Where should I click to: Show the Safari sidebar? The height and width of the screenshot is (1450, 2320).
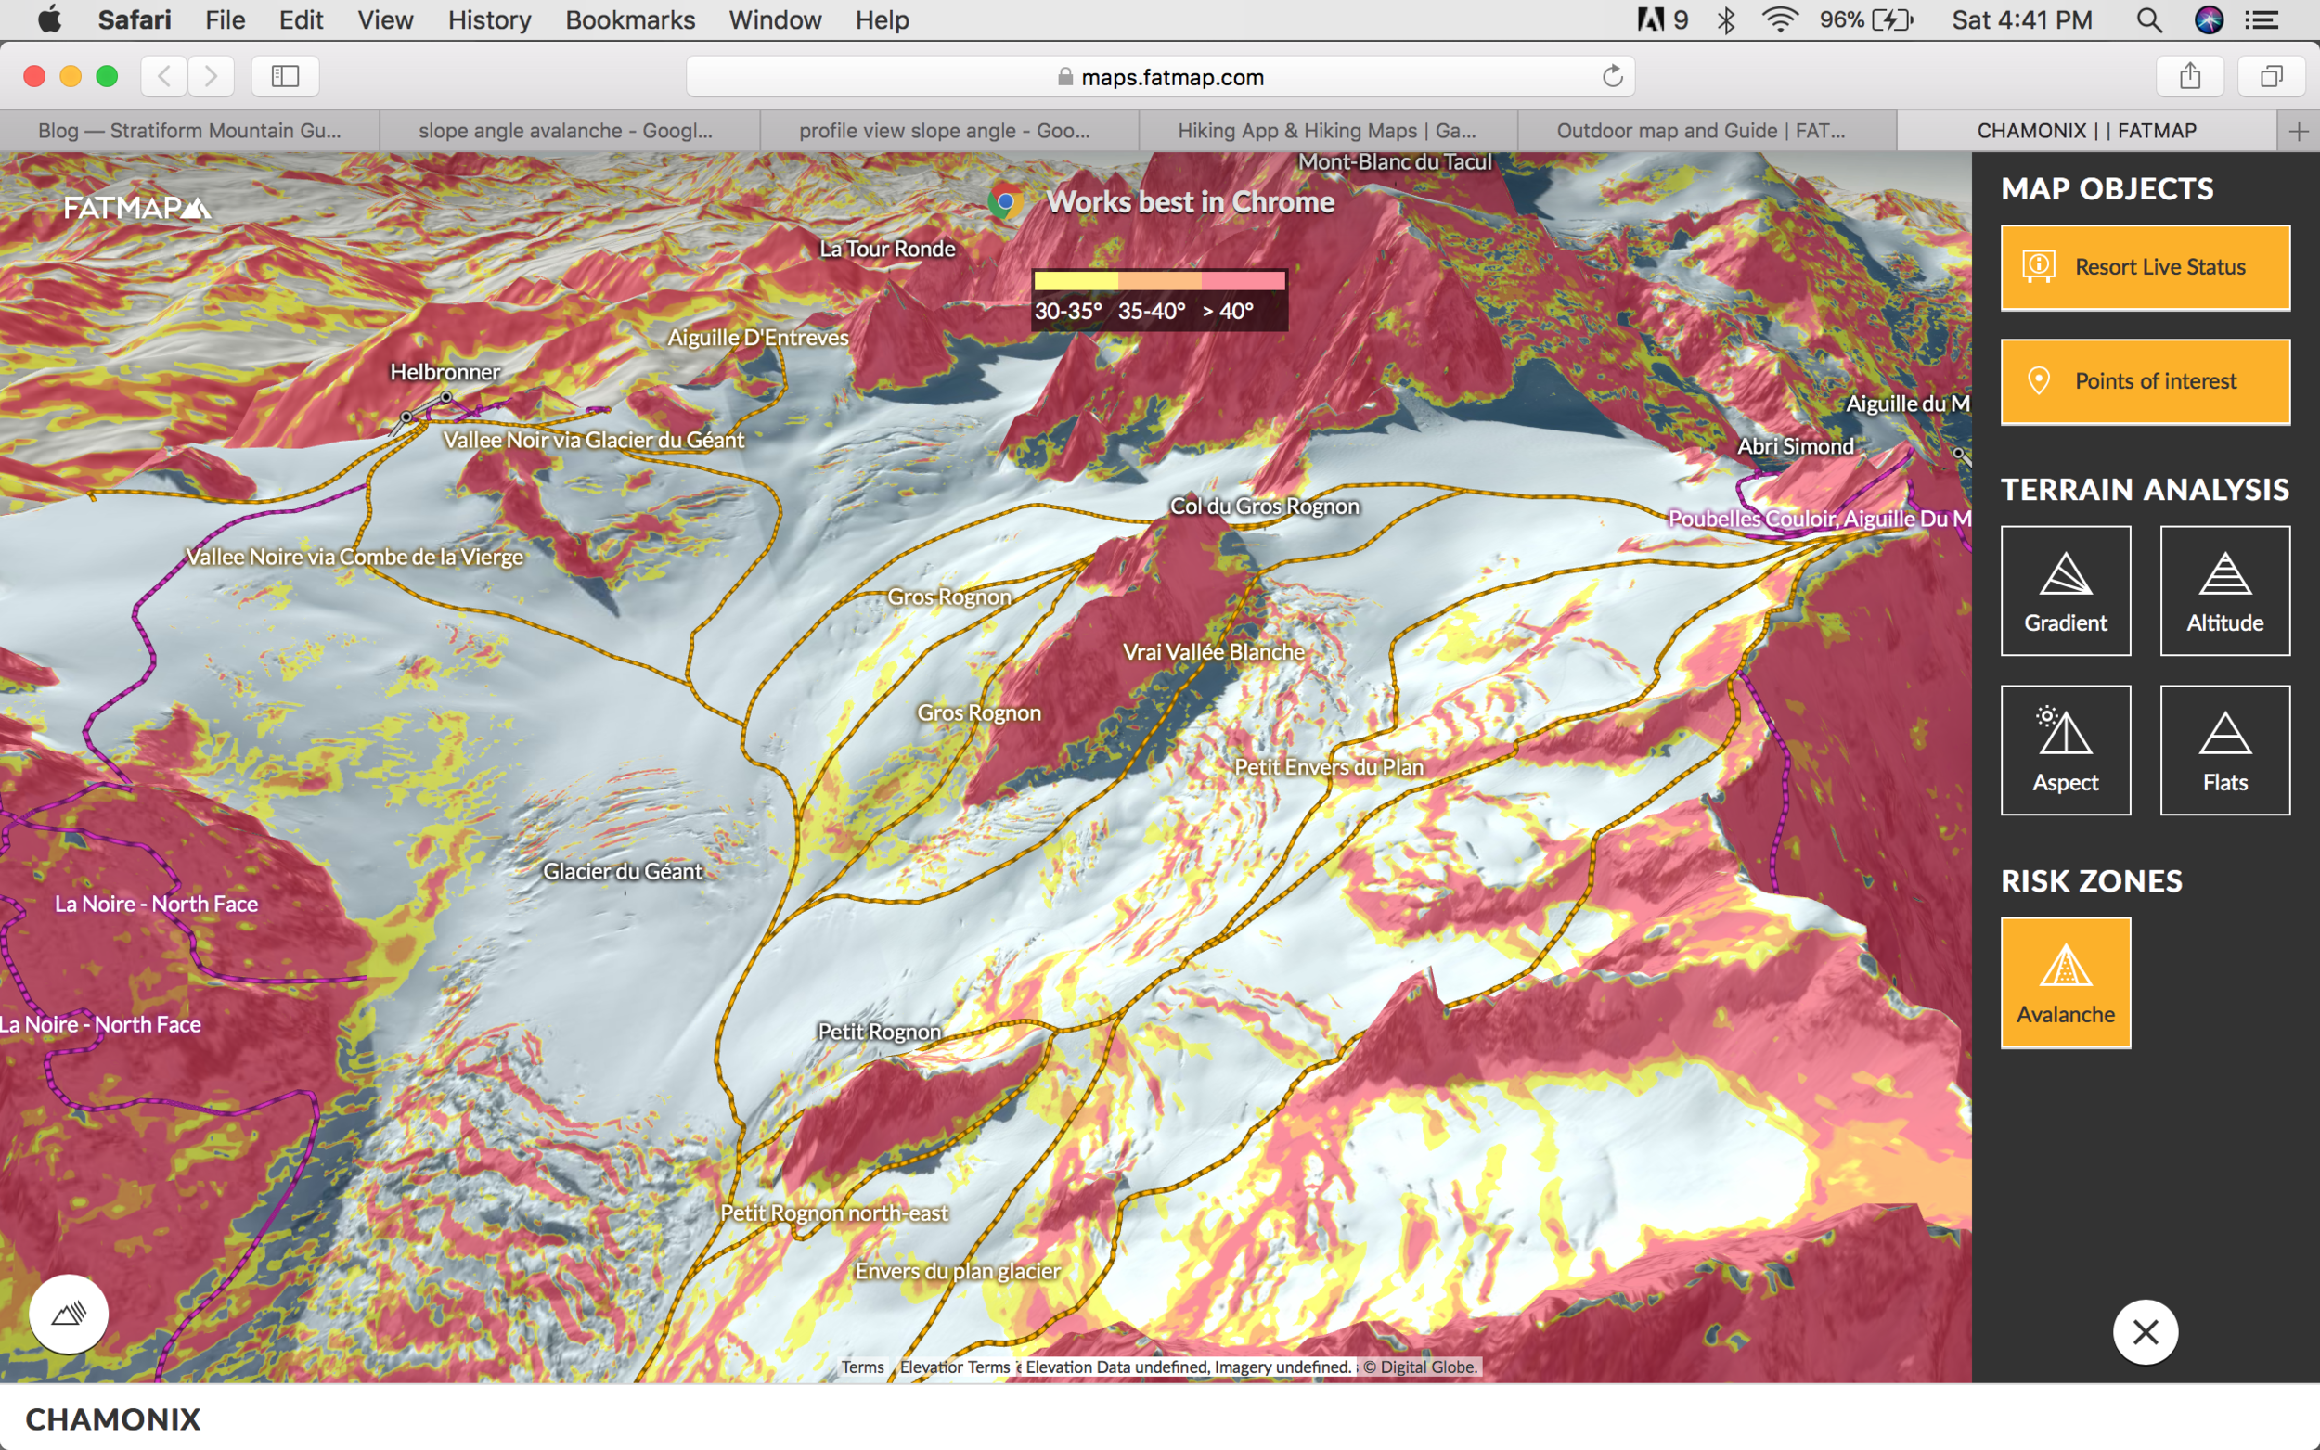285,76
